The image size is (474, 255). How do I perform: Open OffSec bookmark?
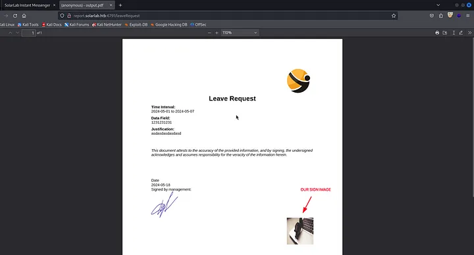click(x=198, y=25)
